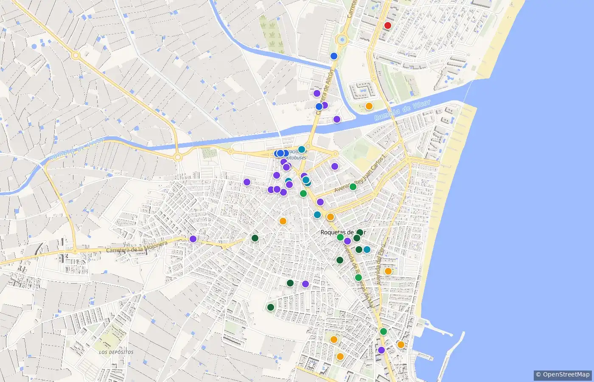Select the isolated purple marker west of the cluster
The width and height of the screenshot is (594, 382).
click(x=247, y=182)
